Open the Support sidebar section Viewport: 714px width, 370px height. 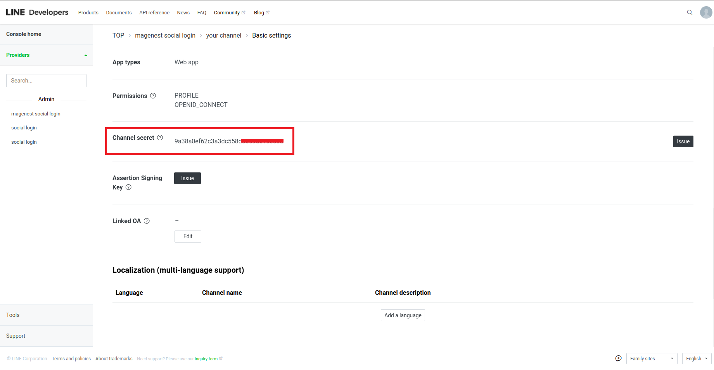46,336
